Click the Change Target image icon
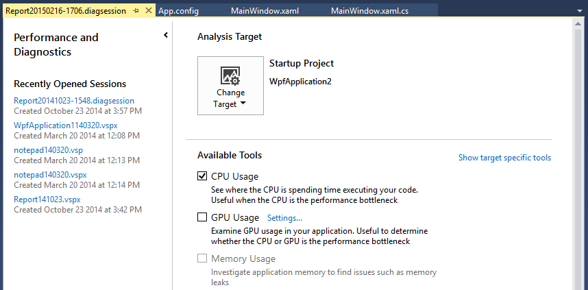This screenshot has width=588, height=290. 230,76
